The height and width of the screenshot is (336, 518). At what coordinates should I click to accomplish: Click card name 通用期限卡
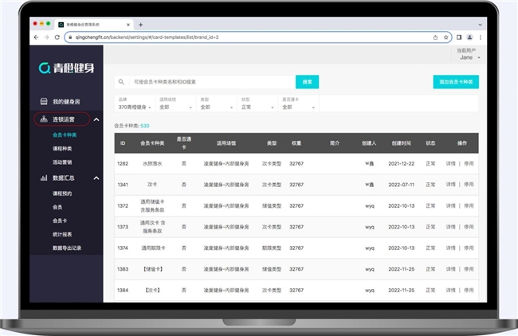pyautogui.click(x=153, y=248)
